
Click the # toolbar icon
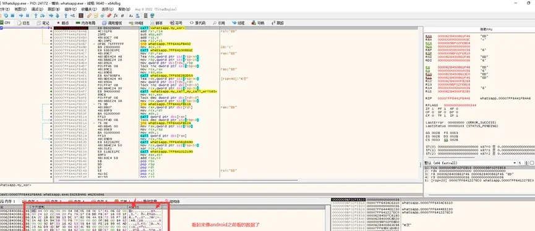[122, 15]
